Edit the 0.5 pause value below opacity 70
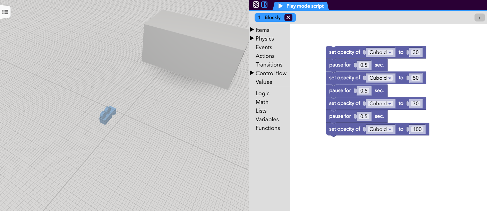This screenshot has height=211, width=487. (x=364, y=116)
